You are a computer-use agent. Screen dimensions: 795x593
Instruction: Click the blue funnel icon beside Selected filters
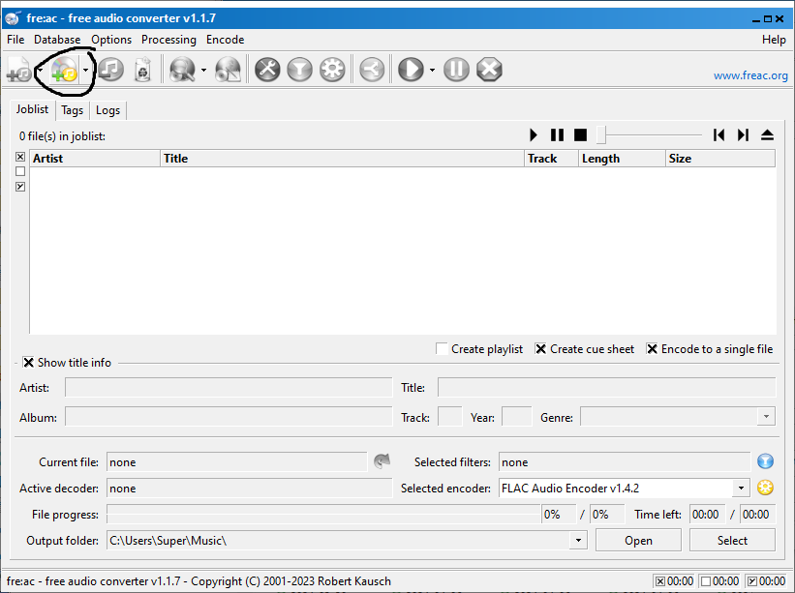tap(765, 461)
